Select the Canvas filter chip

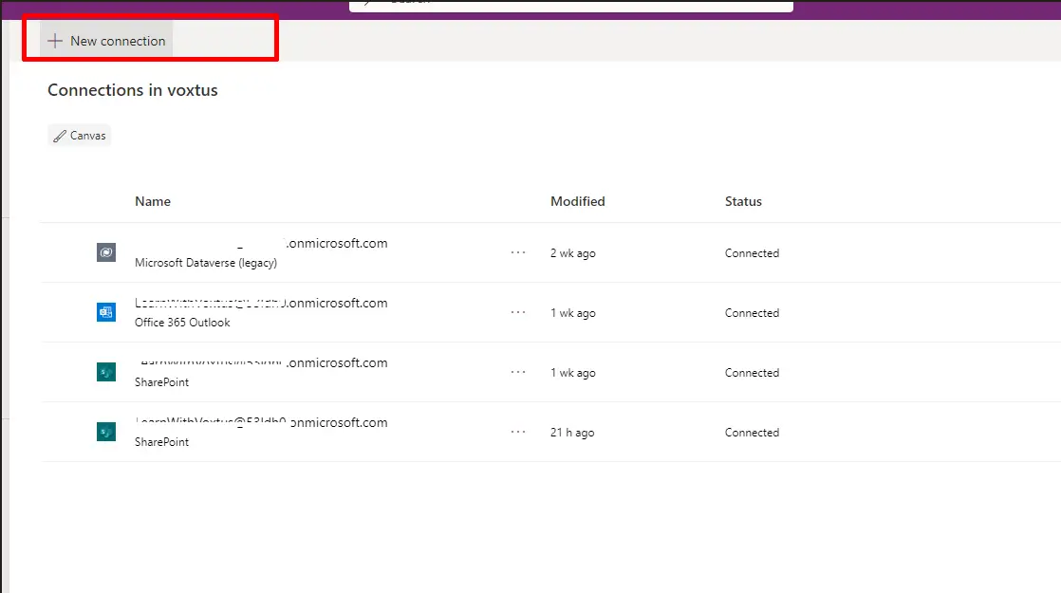(x=80, y=136)
